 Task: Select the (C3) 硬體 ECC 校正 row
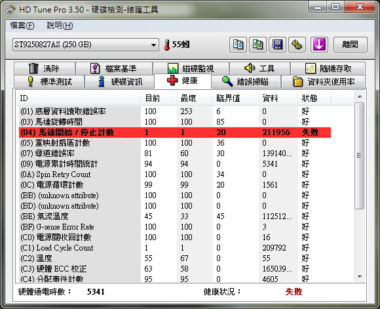175,269
